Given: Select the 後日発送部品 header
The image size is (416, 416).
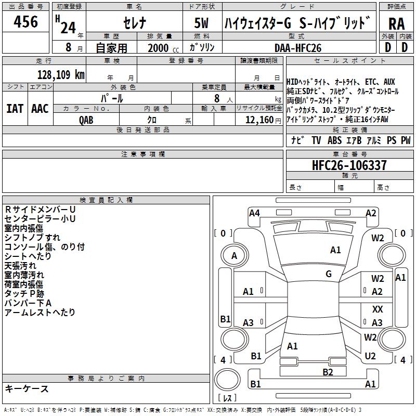Looking at the screenshot, I should point(142,129).
